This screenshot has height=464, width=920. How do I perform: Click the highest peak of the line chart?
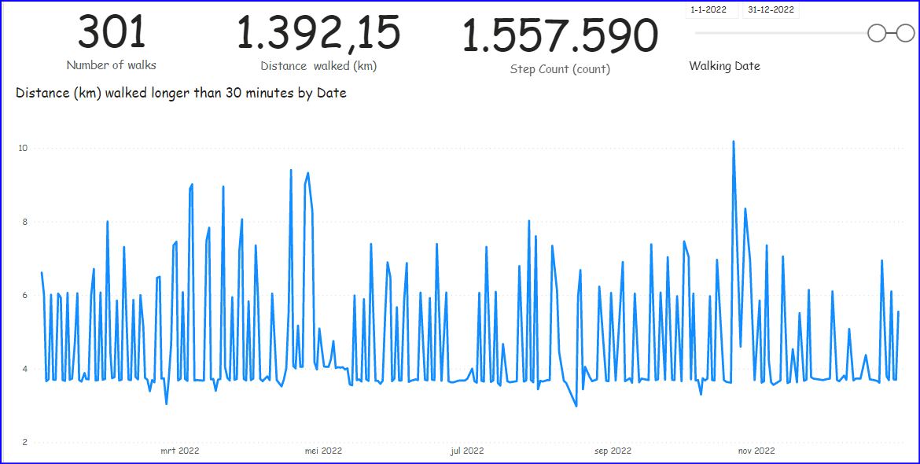click(734, 142)
